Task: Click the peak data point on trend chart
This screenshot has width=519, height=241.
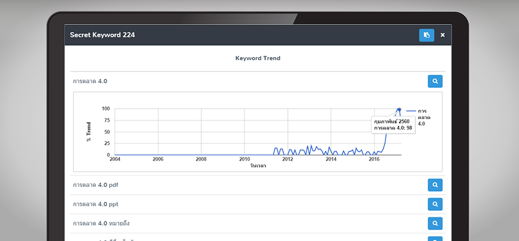Action: pos(399,110)
